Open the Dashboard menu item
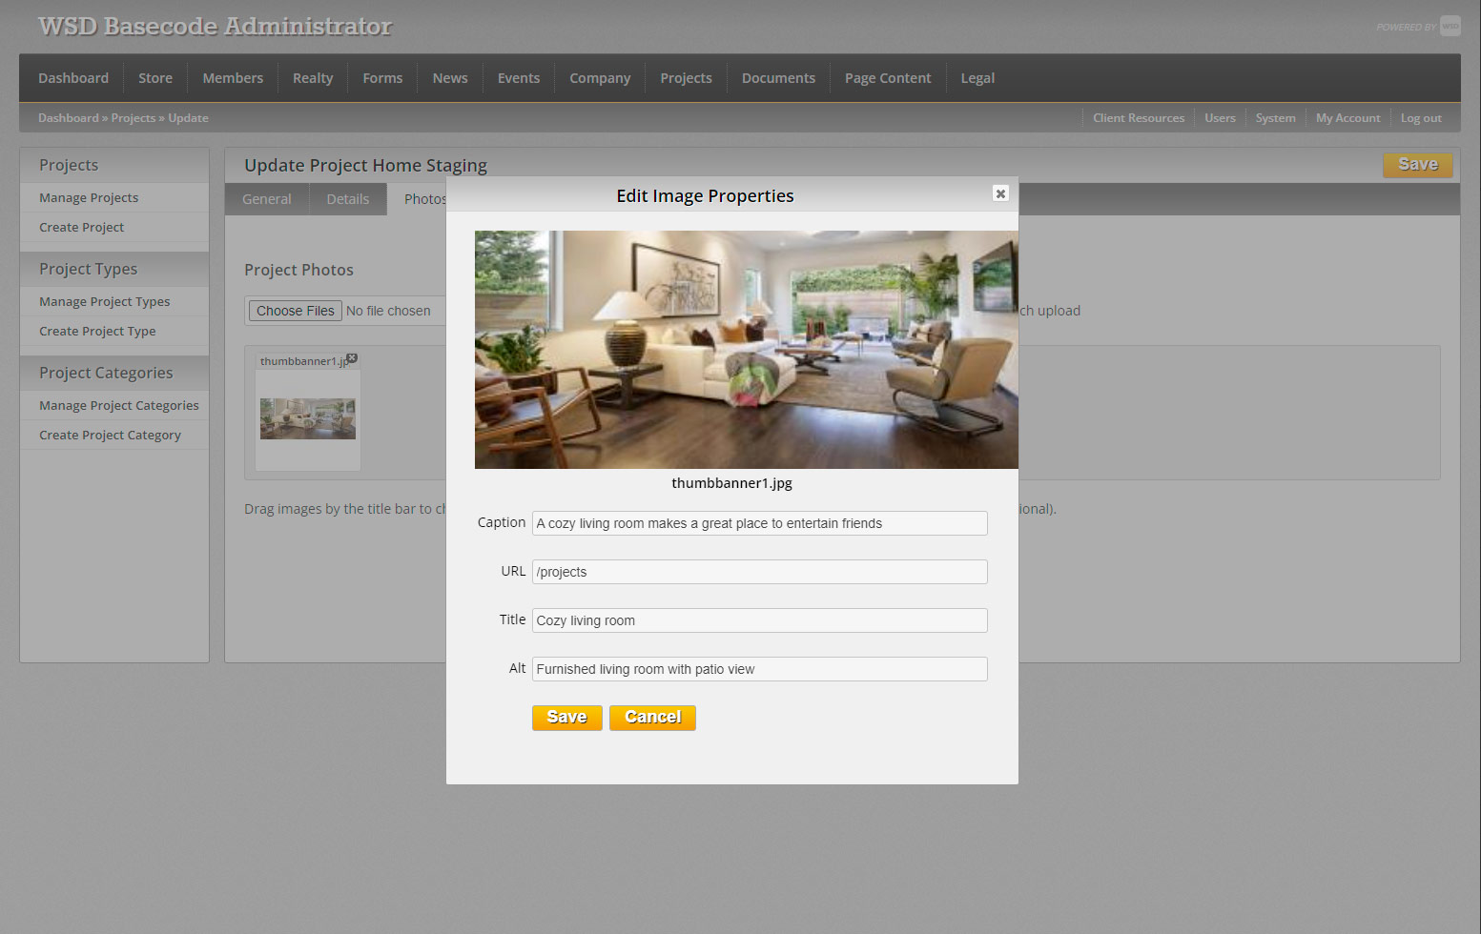 (x=73, y=78)
